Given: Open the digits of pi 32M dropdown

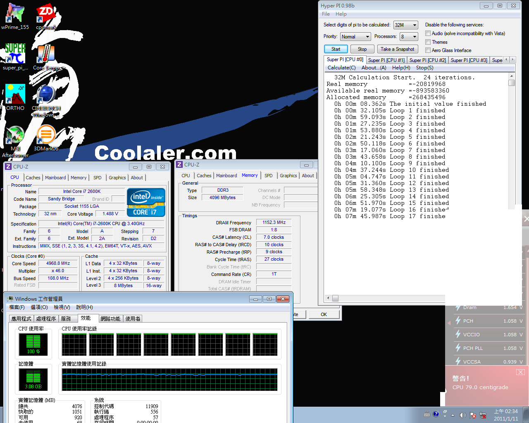Looking at the screenshot, I should (x=406, y=25).
